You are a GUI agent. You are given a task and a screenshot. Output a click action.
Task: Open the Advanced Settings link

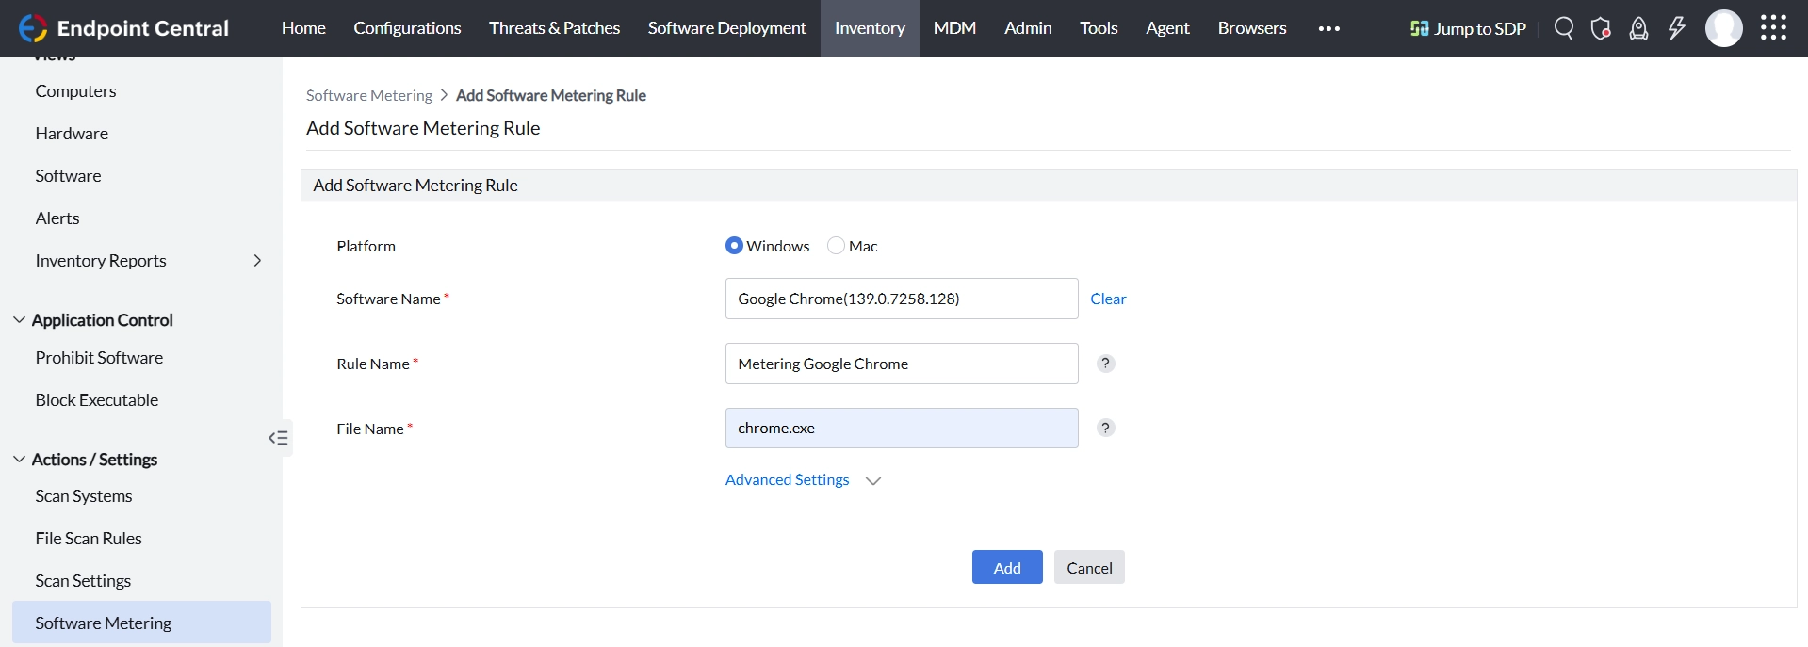point(787,479)
